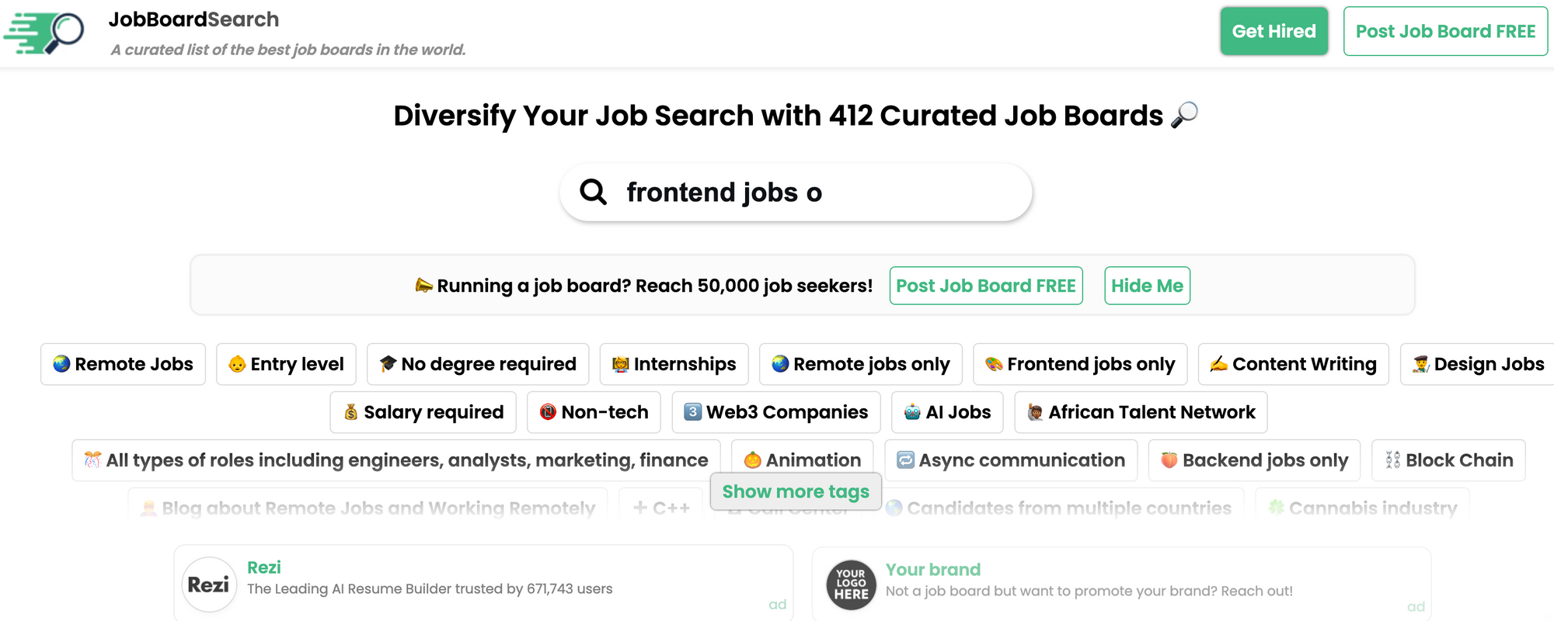Click Post Job Board FREE in banner

pos(985,286)
